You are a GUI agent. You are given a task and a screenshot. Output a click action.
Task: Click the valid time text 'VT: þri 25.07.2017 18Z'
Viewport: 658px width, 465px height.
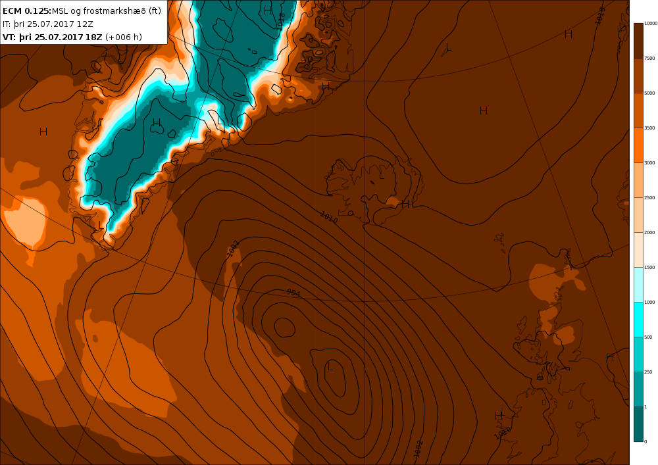(x=53, y=37)
